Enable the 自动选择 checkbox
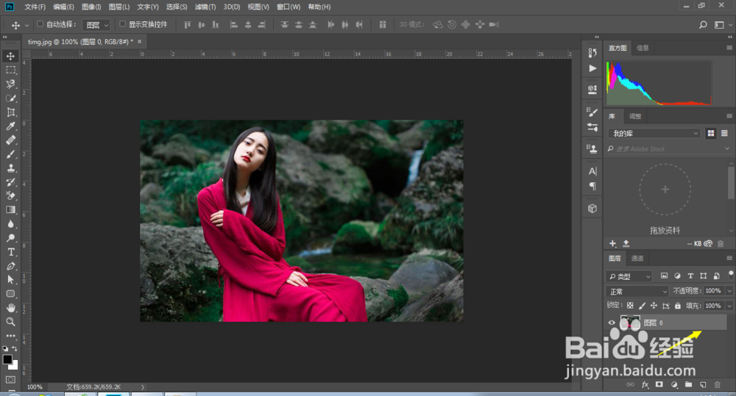 coord(40,24)
